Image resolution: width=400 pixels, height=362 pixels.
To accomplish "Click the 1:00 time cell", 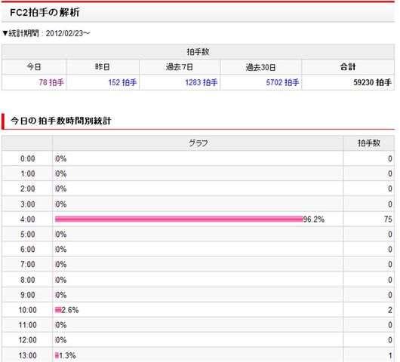I will click(28, 174).
